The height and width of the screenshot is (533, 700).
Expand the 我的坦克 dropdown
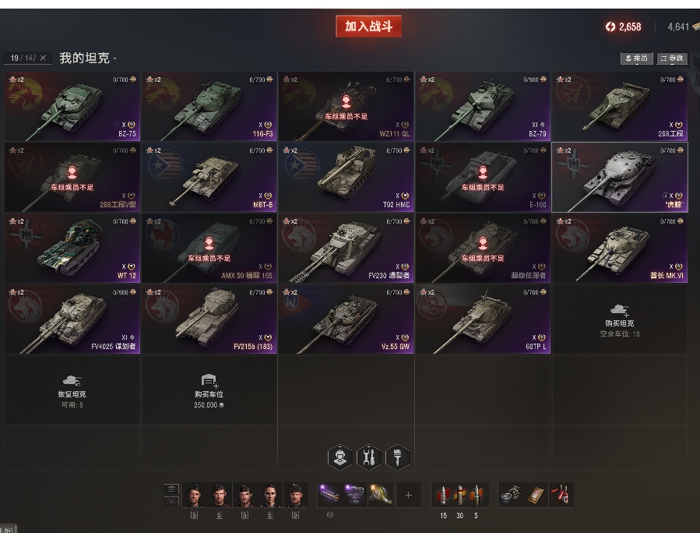point(88,58)
